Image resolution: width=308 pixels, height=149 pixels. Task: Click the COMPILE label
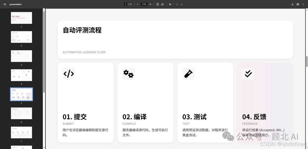pyautogui.click(x=129, y=124)
